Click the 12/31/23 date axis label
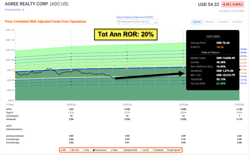The image size is (249, 155). click(x=127, y=104)
